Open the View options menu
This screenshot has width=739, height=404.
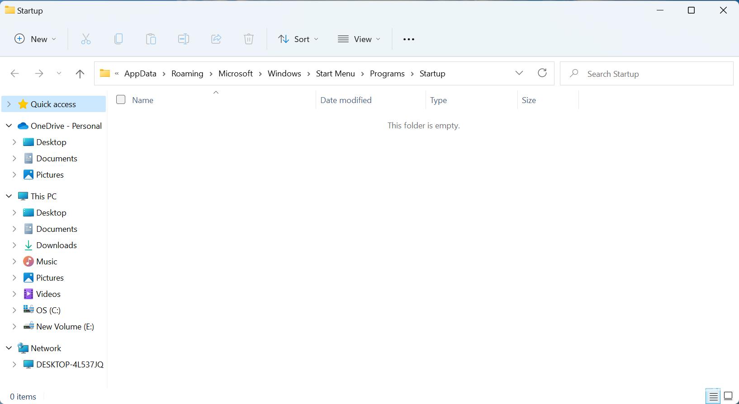tap(359, 39)
